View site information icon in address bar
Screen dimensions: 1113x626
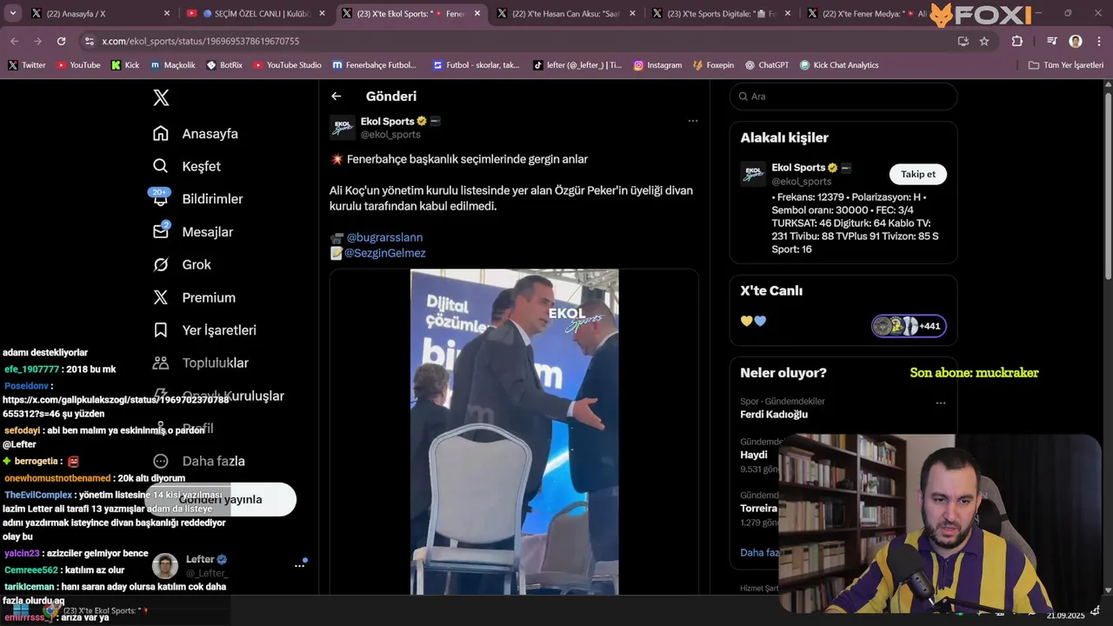tap(89, 41)
